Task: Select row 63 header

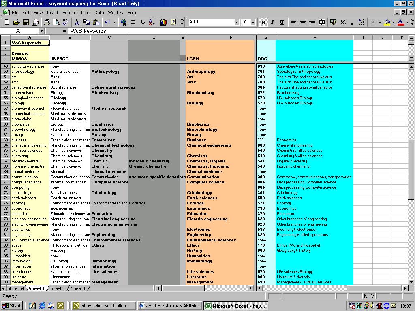Action: 6,140
